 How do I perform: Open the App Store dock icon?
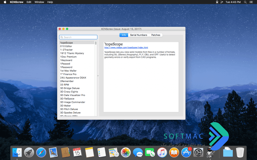point(186,153)
